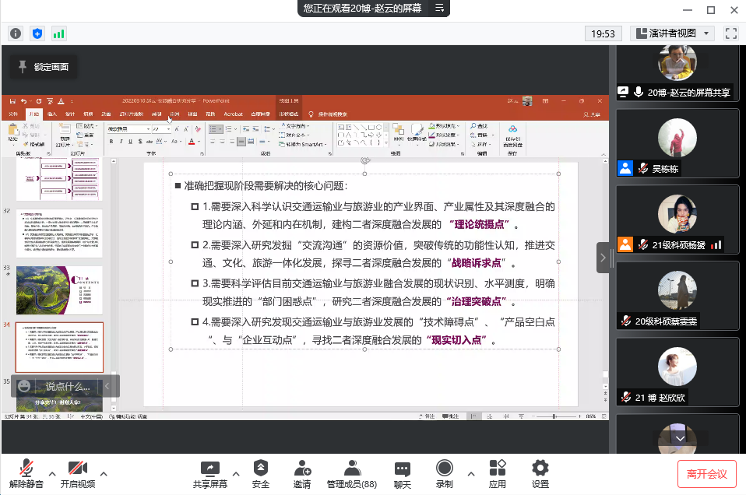The height and width of the screenshot is (495, 746).
Task: Open menu beside the screen-viewing banner
Action: (x=440, y=9)
